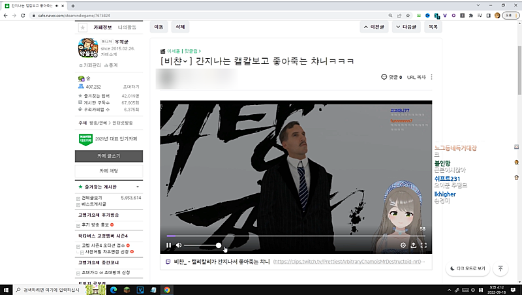Go to previous post with 이전글
Screen dimensions: 522x295
point(374,27)
